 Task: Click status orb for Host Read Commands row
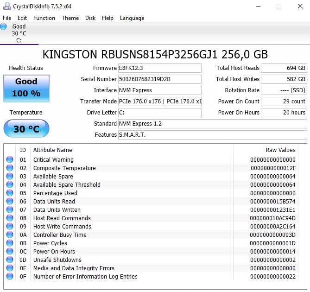[x=10, y=218]
